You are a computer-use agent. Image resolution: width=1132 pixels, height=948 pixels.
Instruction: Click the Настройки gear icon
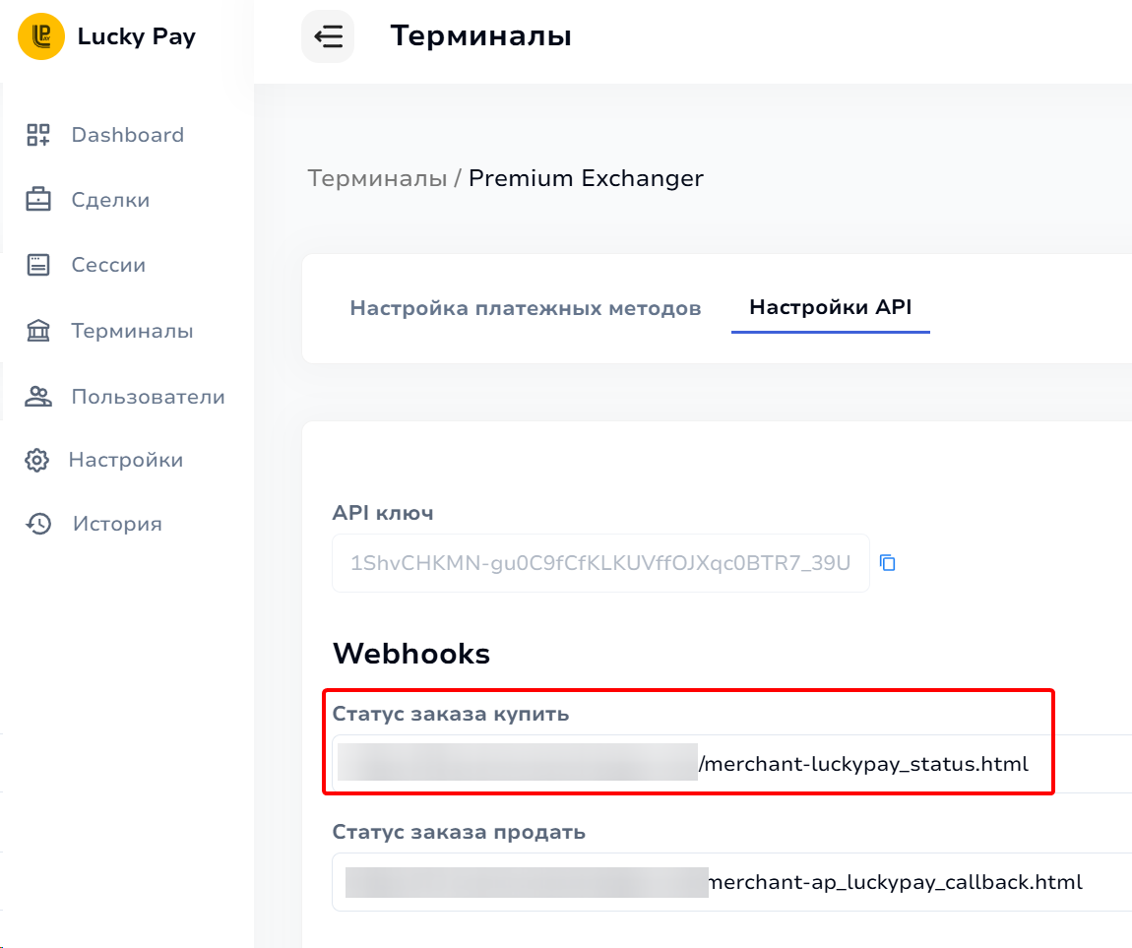[x=37, y=460]
